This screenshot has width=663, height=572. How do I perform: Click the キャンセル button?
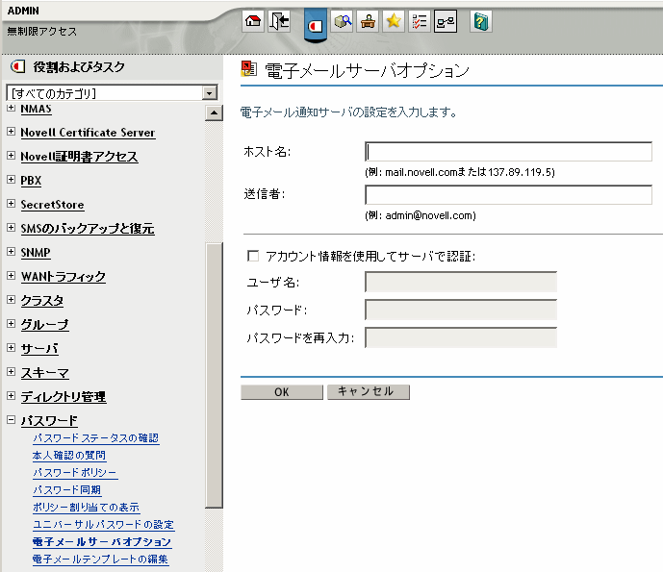[x=369, y=392]
